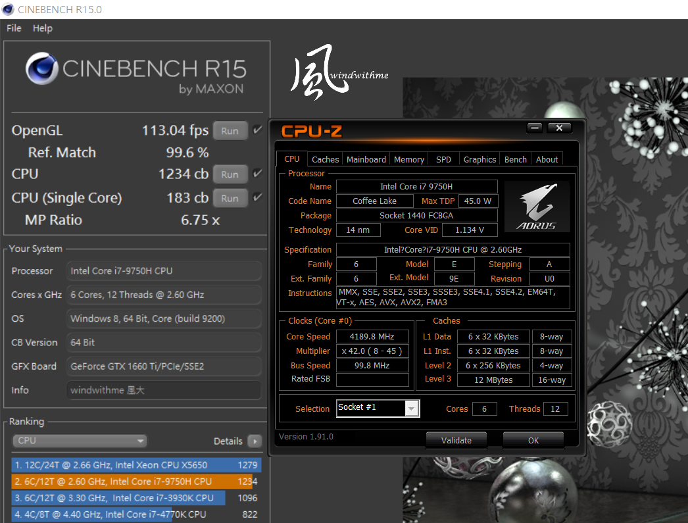688x523 pixels.
Task: Open the Help menu in Cinebench
Action: click(43, 28)
